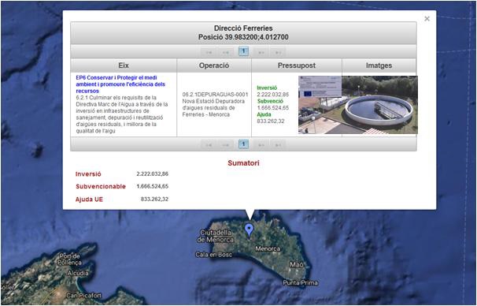Jump to last page in top paginator
The height and width of the screenshot is (306, 477).
[x=278, y=52]
